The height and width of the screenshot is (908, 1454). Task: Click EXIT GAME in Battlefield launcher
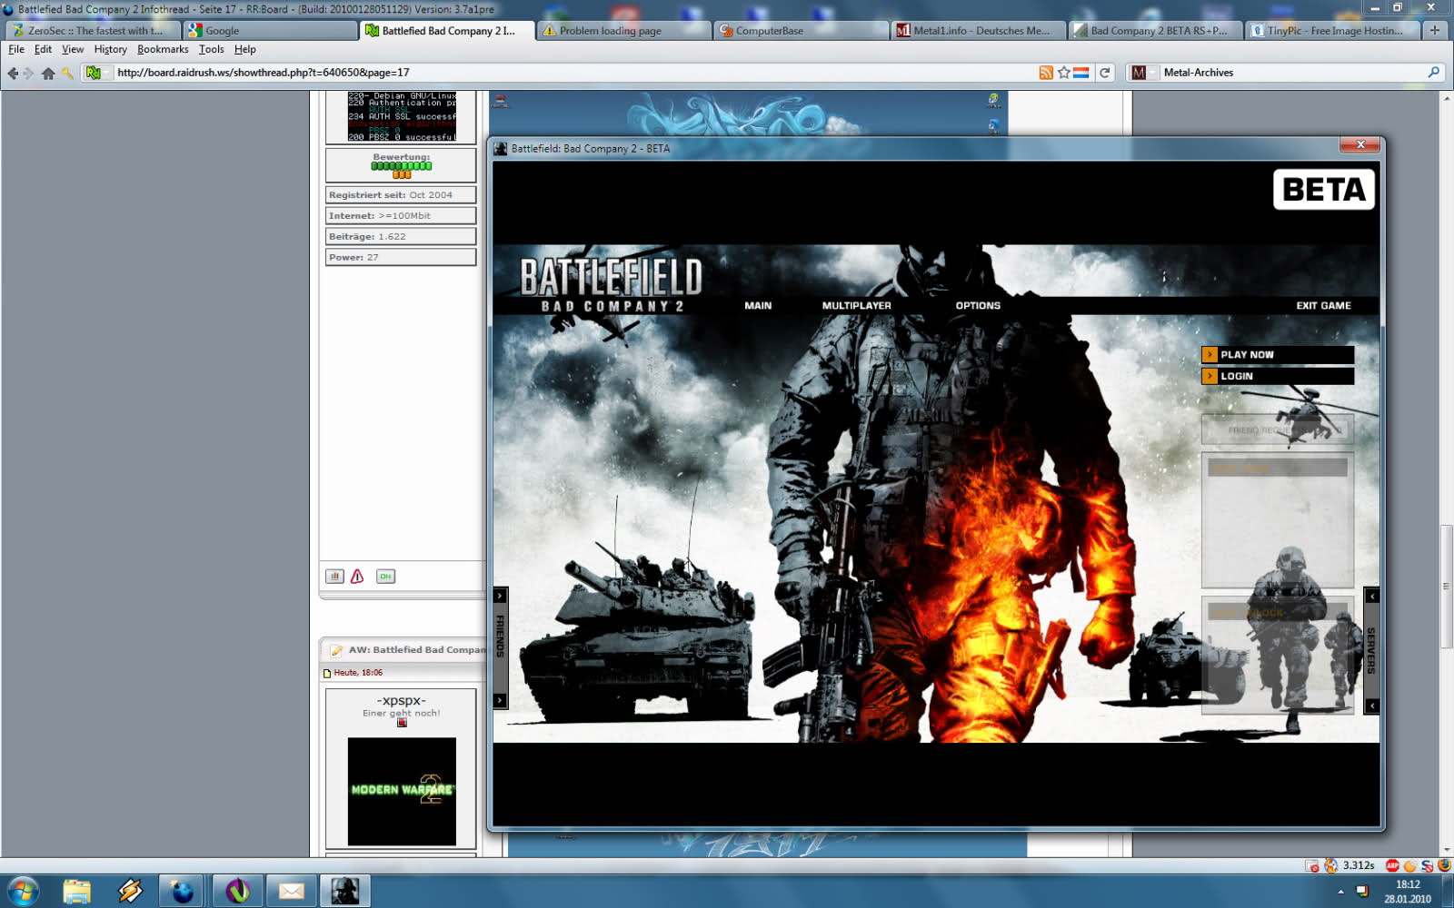pos(1323,306)
